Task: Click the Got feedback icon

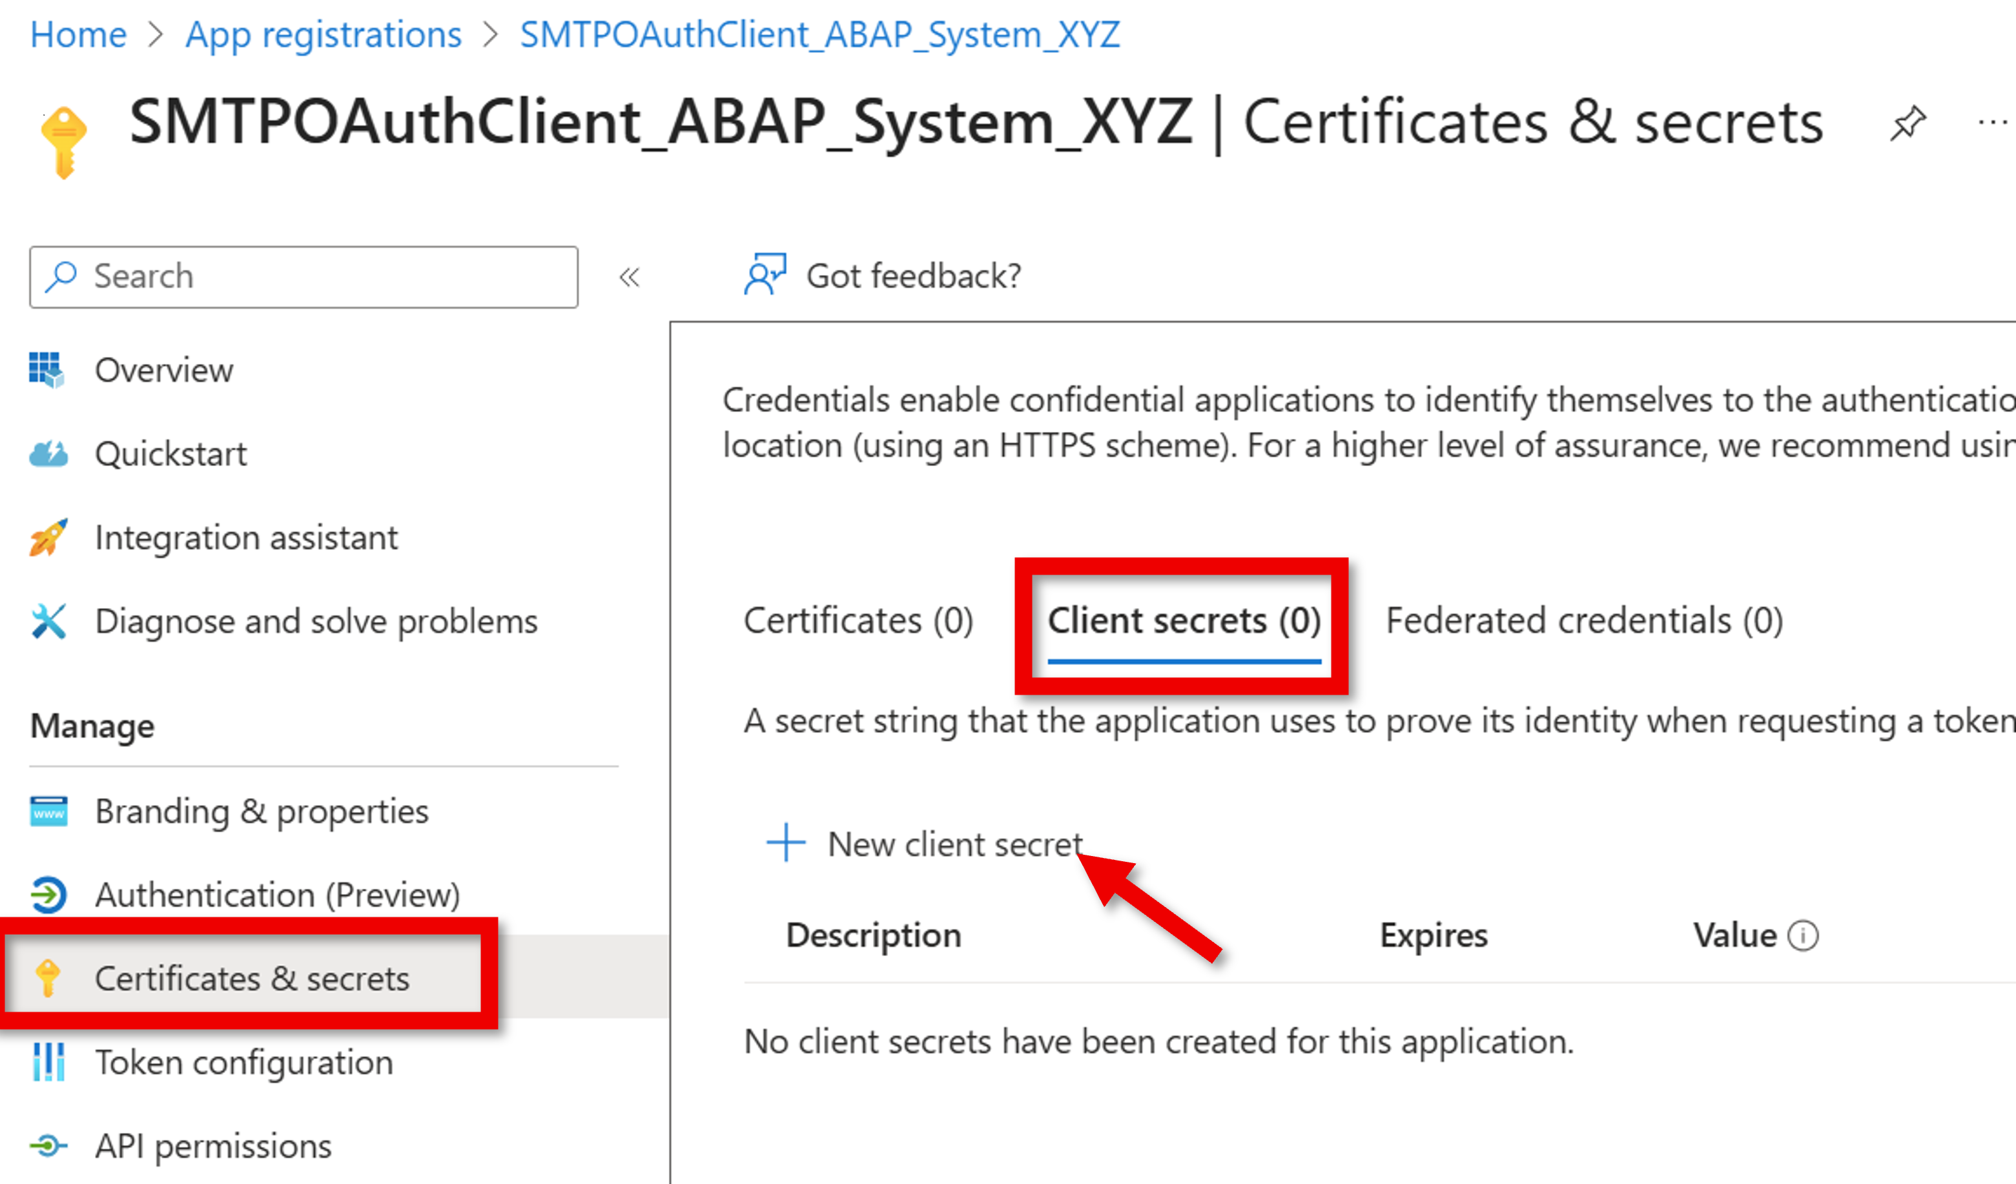Action: 765,274
